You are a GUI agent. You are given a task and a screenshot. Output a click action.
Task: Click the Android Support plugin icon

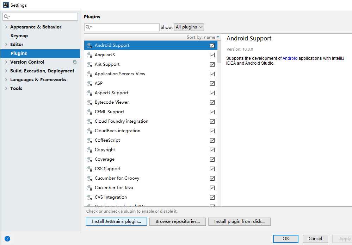click(89, 45)
